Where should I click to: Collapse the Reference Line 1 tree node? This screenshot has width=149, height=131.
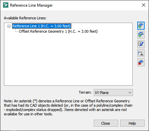pyautogui.click(x=9, y=26)
